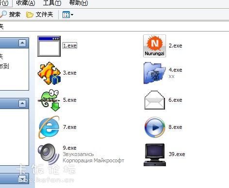Click the chameleon 5.exe icon

coord(49,100)
